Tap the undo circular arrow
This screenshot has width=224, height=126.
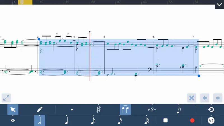coord(211,109)
